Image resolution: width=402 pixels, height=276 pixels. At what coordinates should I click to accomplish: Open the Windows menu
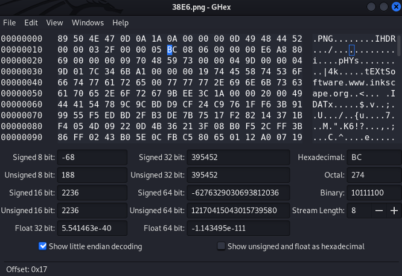pyautogui.click(x=88, y=23)
